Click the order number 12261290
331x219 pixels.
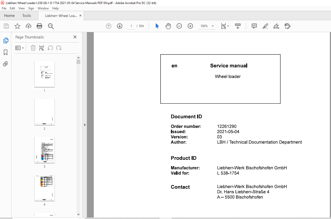(227, 126)
